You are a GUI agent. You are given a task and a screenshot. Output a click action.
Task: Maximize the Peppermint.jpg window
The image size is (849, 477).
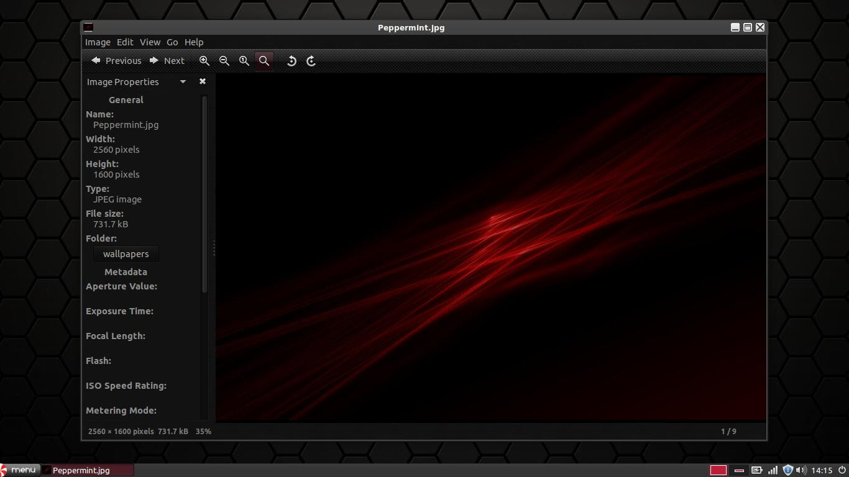tap(748, 27)
